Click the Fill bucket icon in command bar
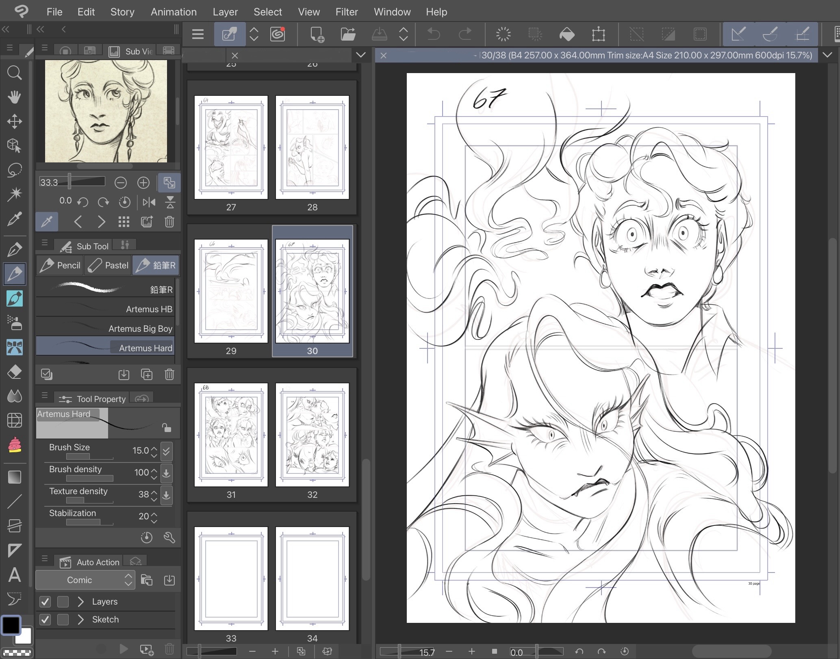Screen dimensions: 840x659 point(567,35)
